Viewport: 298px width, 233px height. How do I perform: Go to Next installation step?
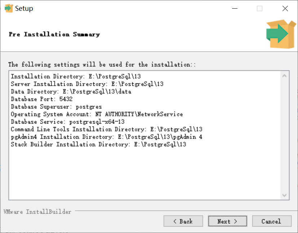227,221
